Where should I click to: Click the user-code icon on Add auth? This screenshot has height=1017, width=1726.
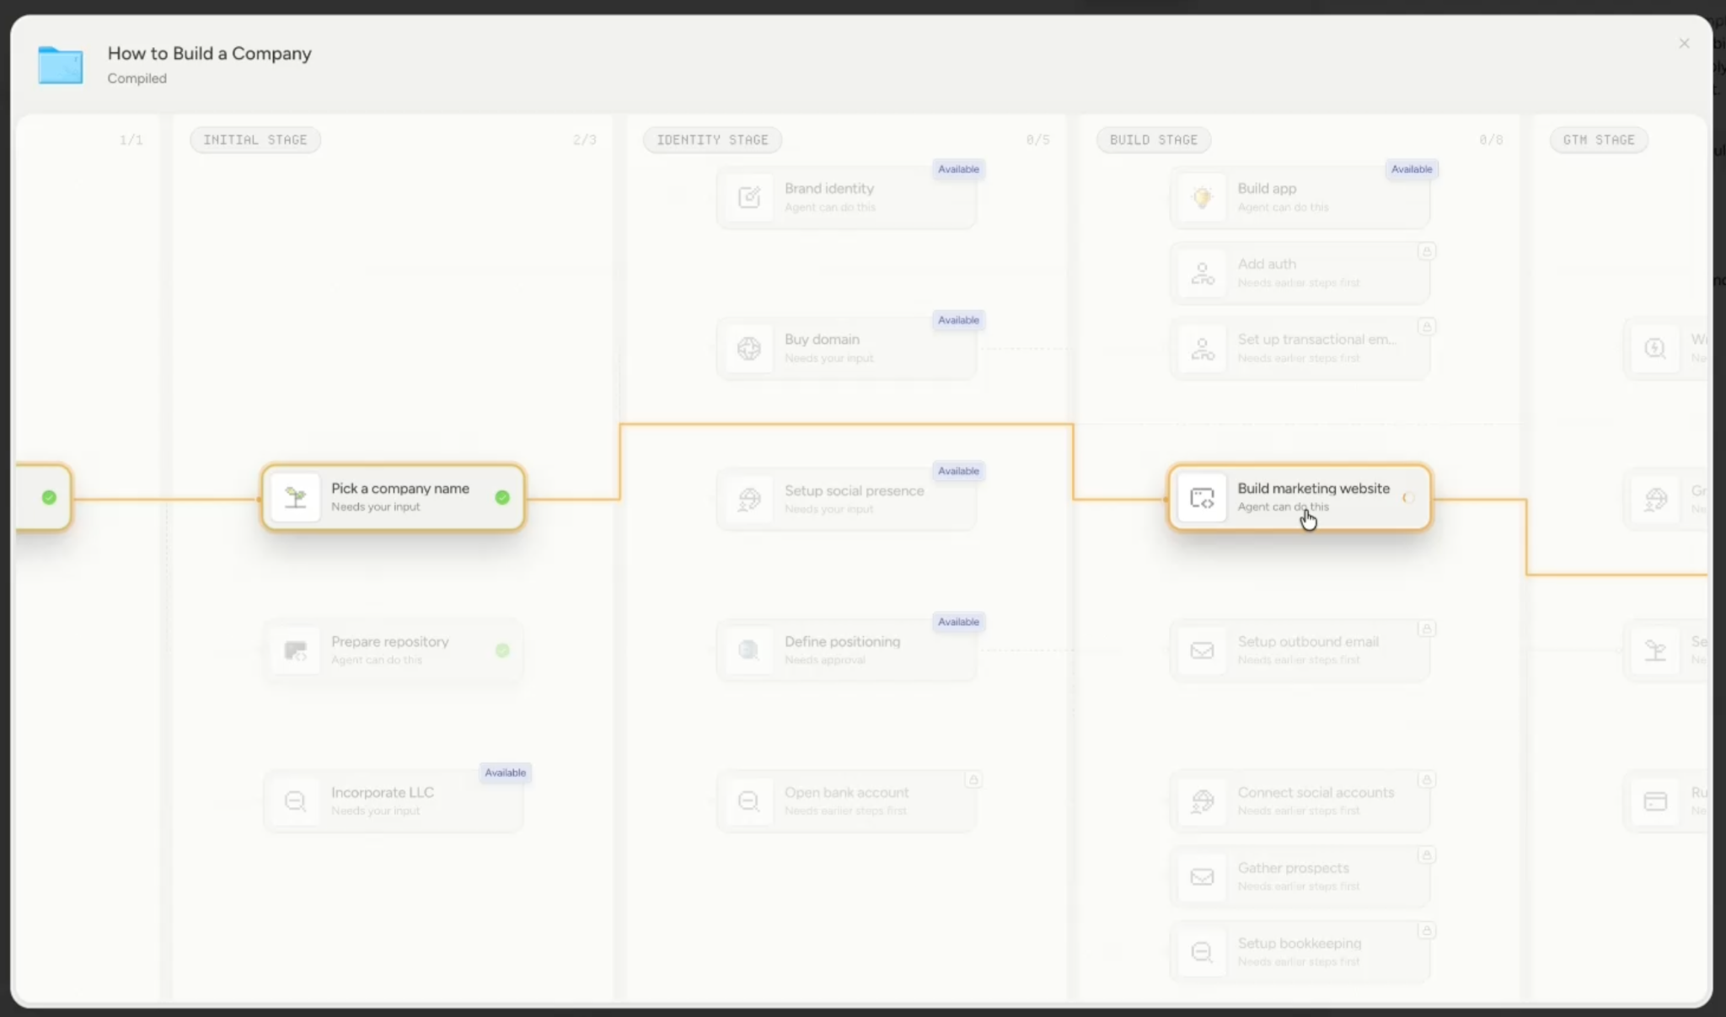pyautogui.click(x=1203, y=273)
